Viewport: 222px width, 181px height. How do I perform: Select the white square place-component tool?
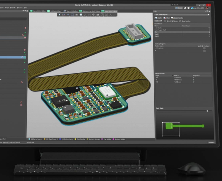[81, 15]
